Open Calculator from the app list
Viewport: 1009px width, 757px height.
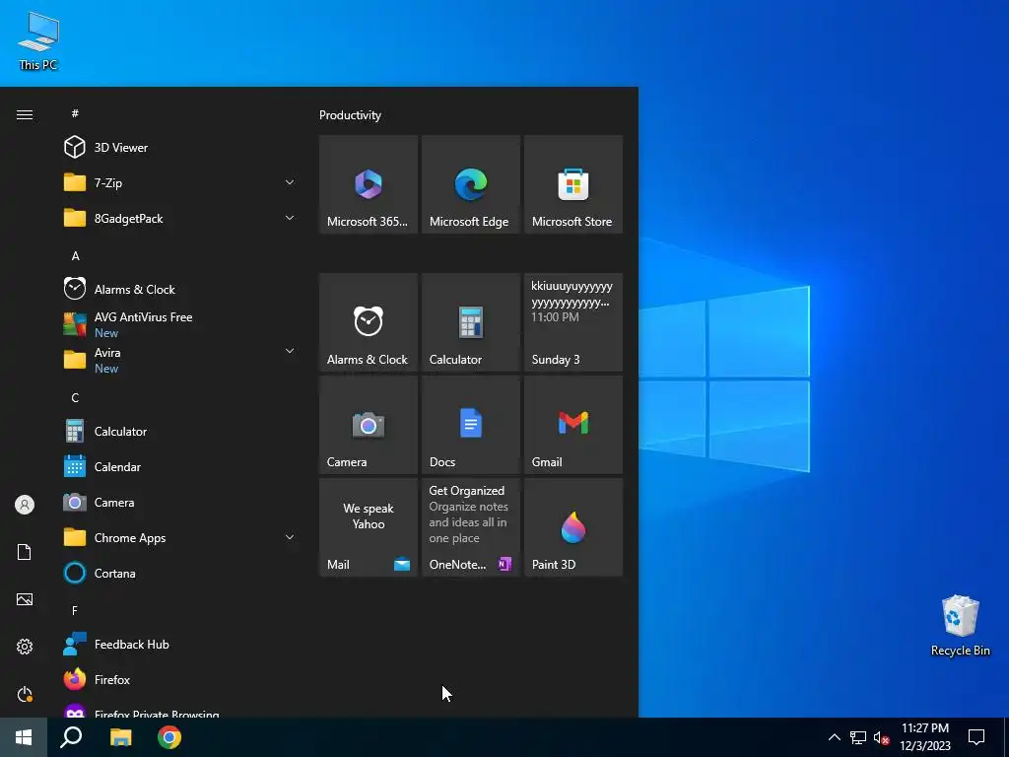tap(180, 432)
